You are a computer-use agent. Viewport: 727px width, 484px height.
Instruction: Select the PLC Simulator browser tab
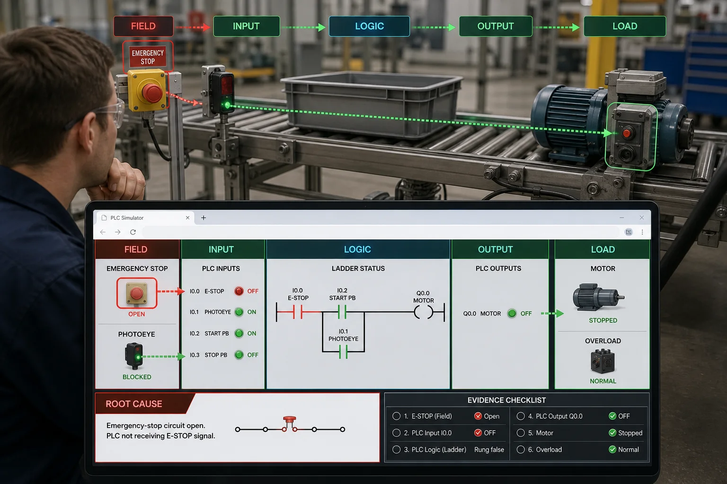click(x=146, y=218)
